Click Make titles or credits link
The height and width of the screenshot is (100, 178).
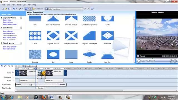(x=9, y=37)
